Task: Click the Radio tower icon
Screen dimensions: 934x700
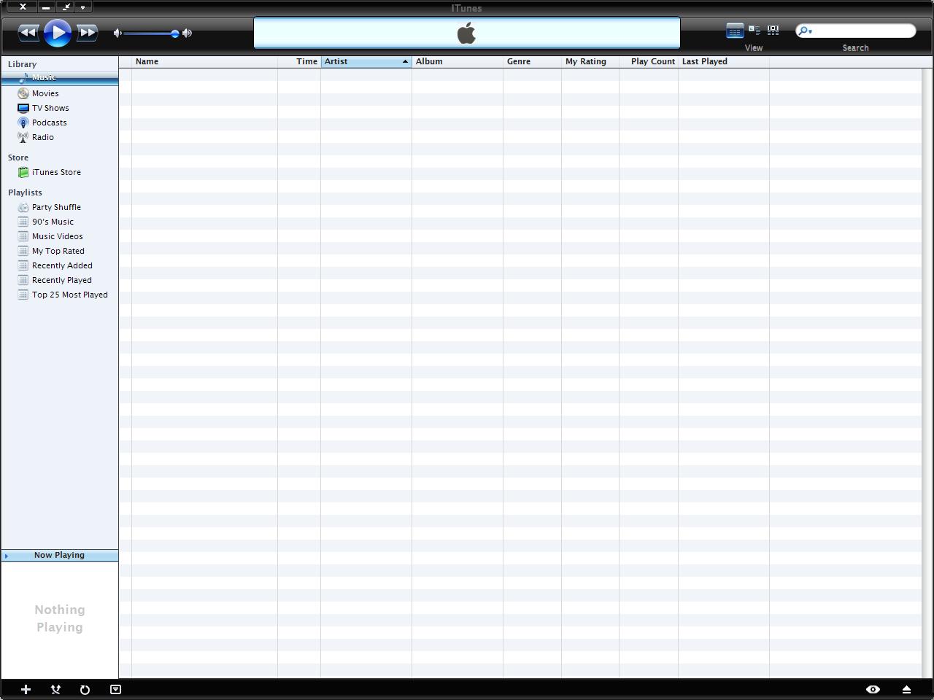Action: [x=23, y=137]
